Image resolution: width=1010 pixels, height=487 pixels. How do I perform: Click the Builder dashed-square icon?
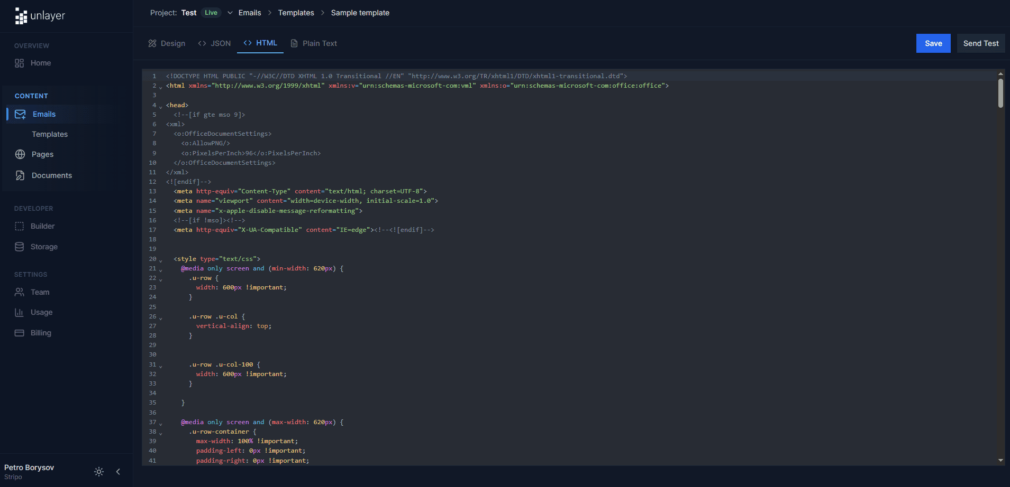[20, 226]
